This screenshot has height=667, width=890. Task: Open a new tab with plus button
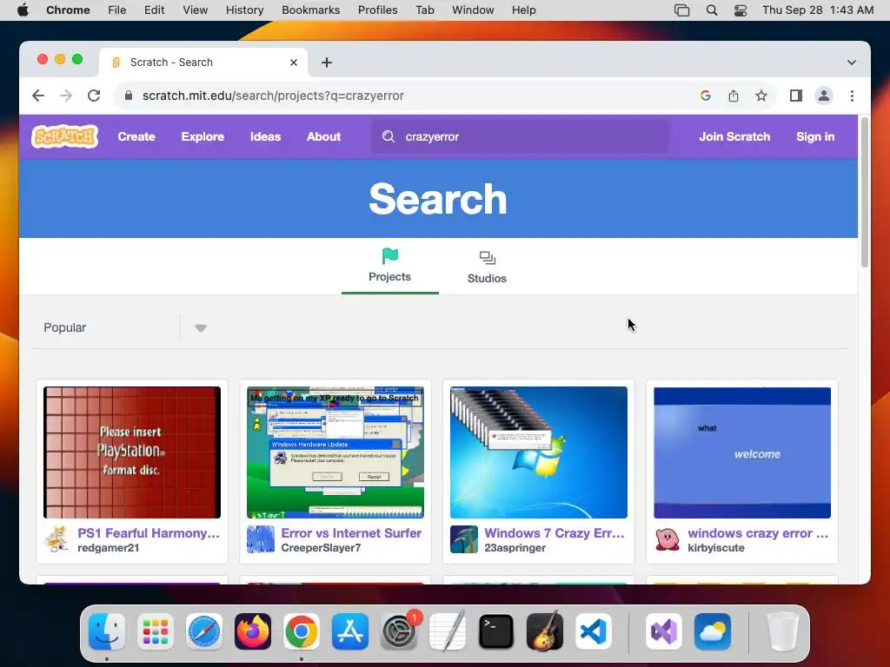(x=327, y=63)
